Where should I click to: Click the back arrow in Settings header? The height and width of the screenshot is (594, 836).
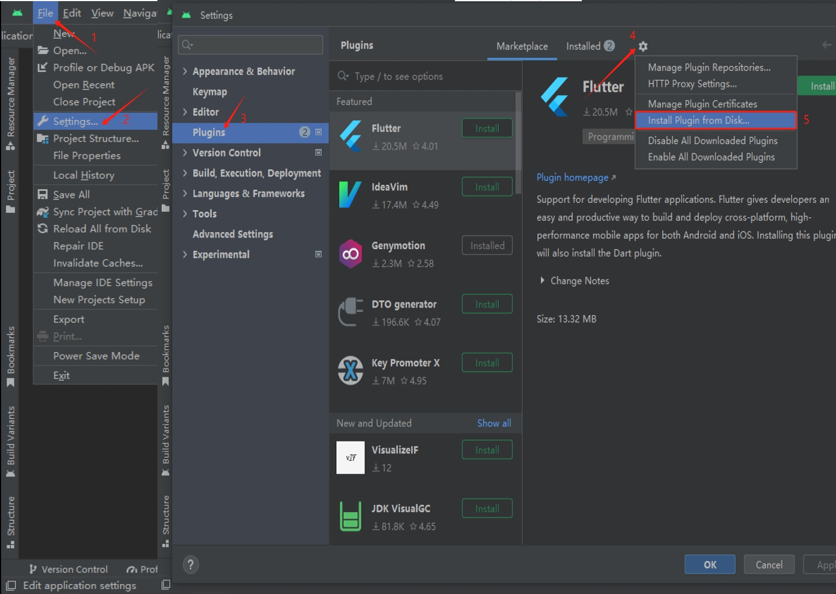[826, 45]
